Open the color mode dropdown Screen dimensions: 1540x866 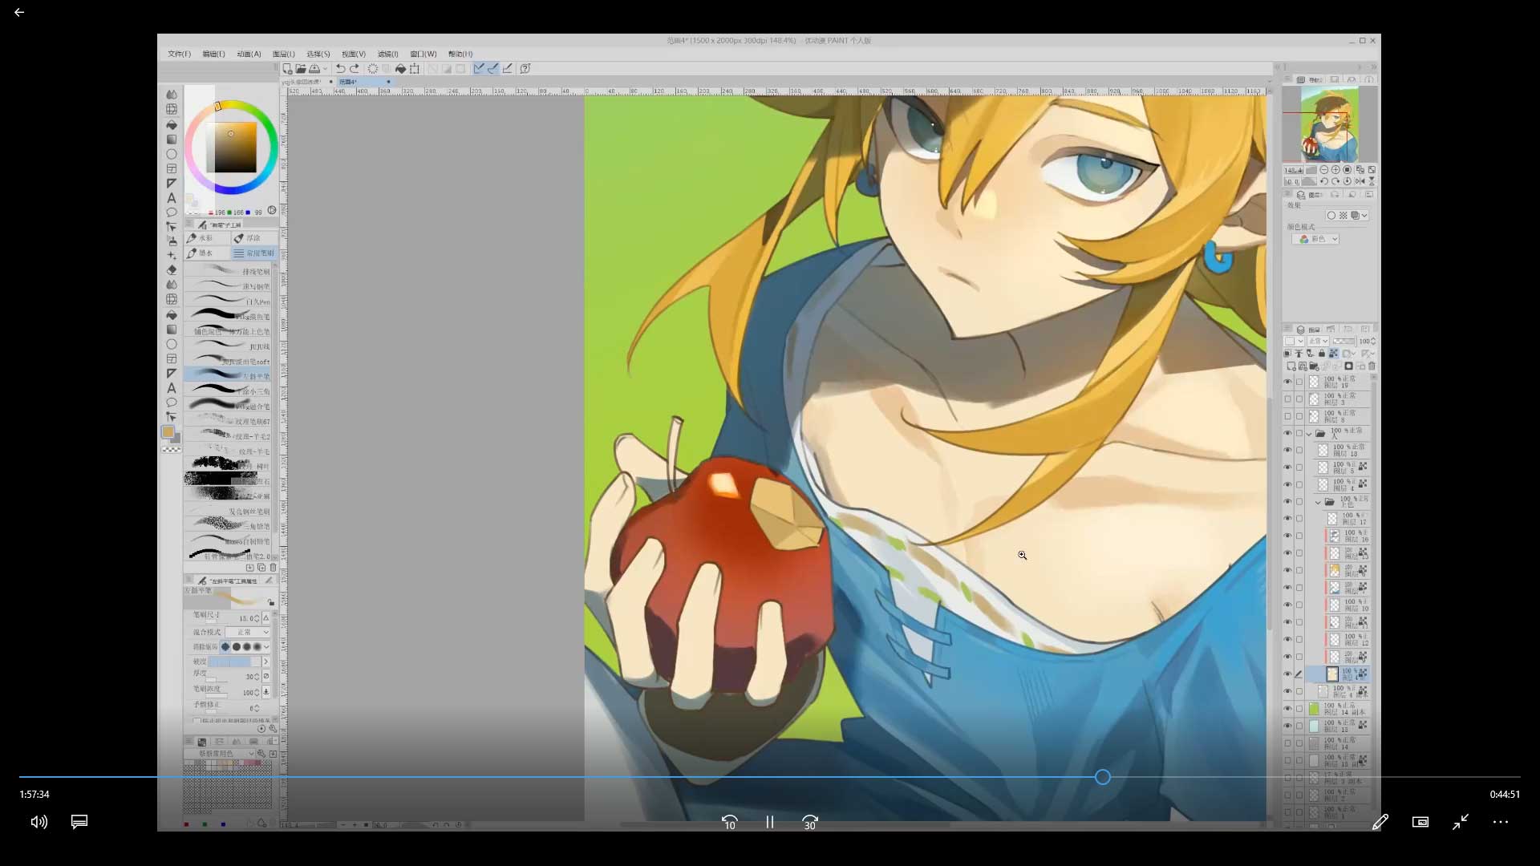(1319, 239)
